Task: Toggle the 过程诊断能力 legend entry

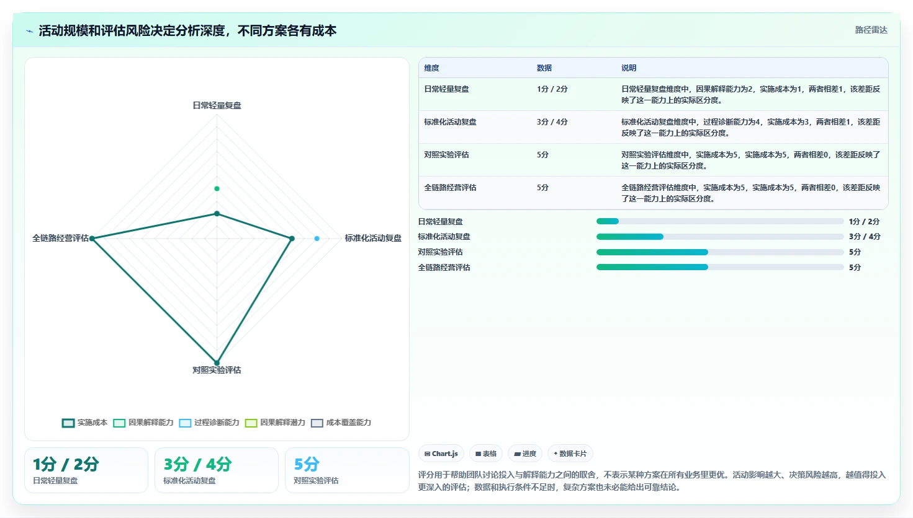Action: pyautogui.click(x=209, y=423)
